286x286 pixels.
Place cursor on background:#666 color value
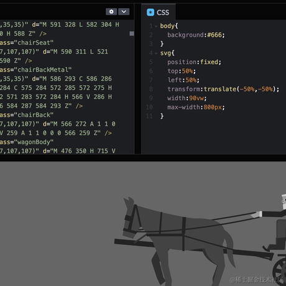pos(214,35)
